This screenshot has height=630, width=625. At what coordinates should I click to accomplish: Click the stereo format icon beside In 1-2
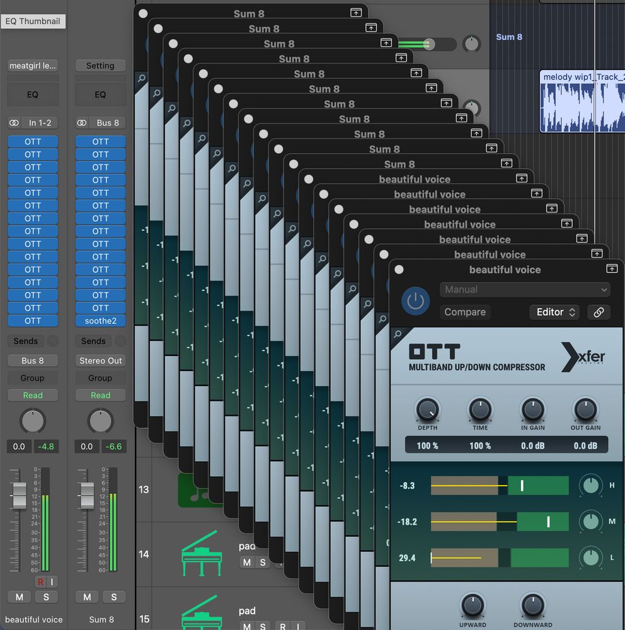pos(14,123)
